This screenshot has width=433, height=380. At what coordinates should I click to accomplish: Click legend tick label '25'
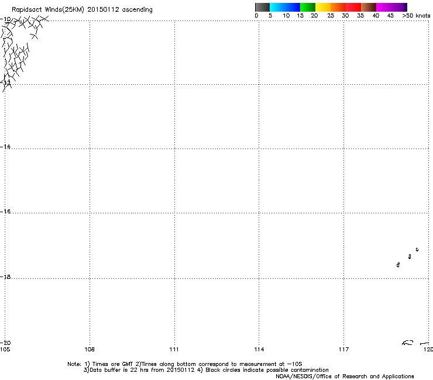tap(331, 16)
